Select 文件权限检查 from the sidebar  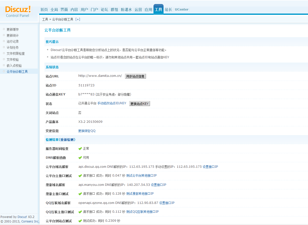16,53
